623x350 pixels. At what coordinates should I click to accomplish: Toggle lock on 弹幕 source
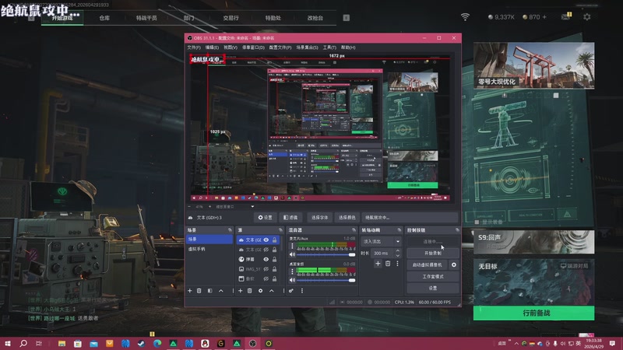click(275, 259)
